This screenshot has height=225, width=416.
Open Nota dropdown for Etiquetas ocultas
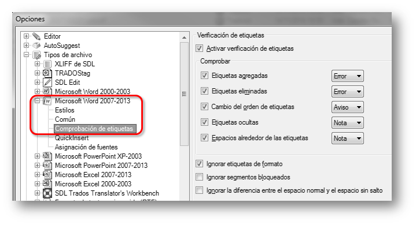click(348, 123)
